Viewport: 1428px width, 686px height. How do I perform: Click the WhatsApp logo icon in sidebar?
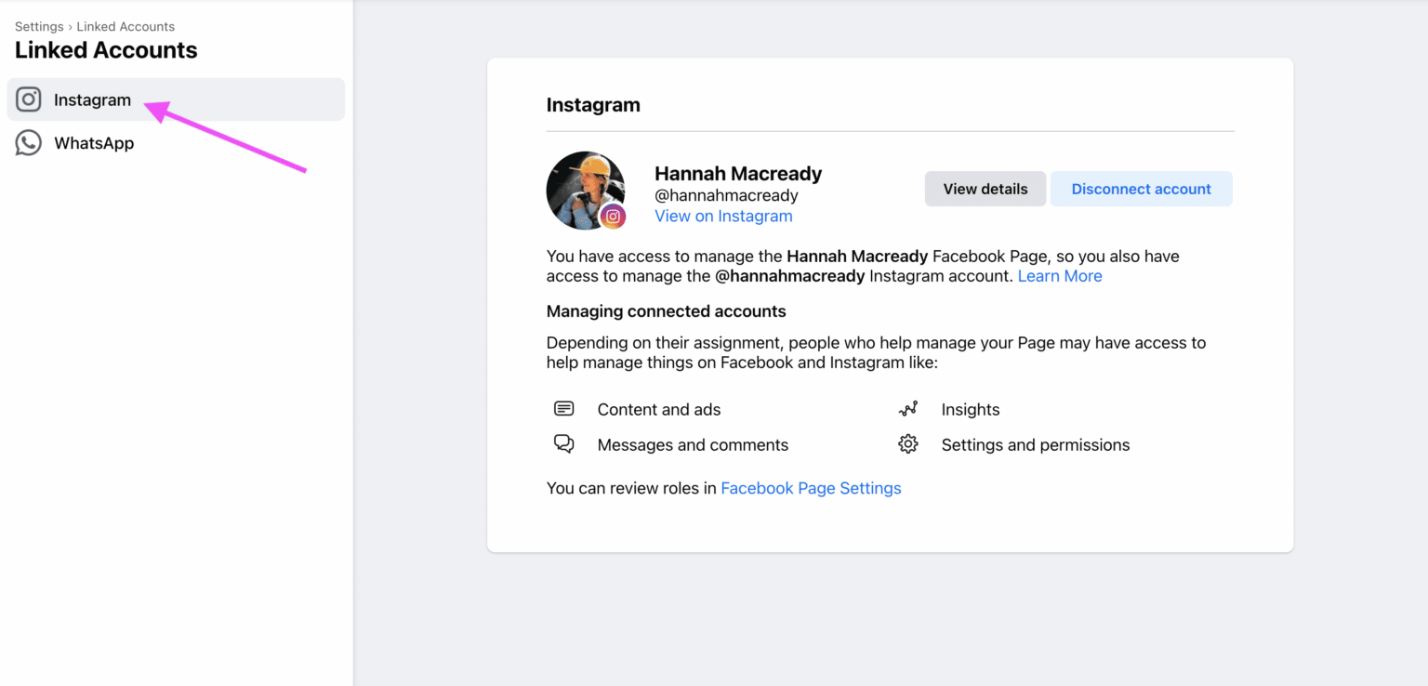(x=29, y=142)
